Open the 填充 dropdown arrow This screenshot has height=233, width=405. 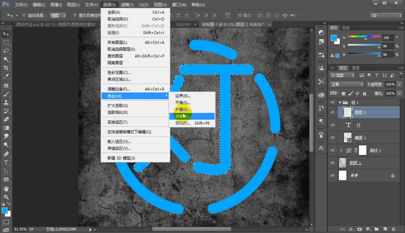point(399,94)
